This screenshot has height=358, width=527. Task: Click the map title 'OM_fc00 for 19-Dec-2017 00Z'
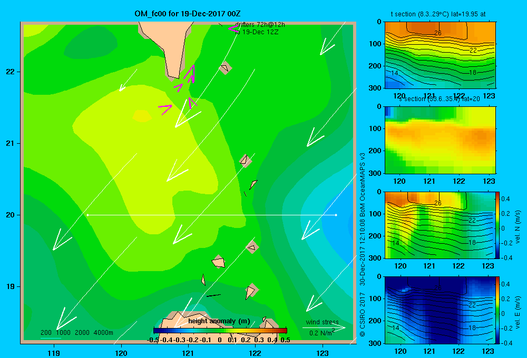click(x=188, y=14)
